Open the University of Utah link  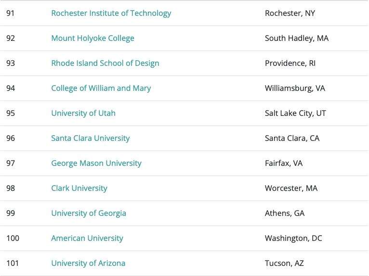point(83,113)
